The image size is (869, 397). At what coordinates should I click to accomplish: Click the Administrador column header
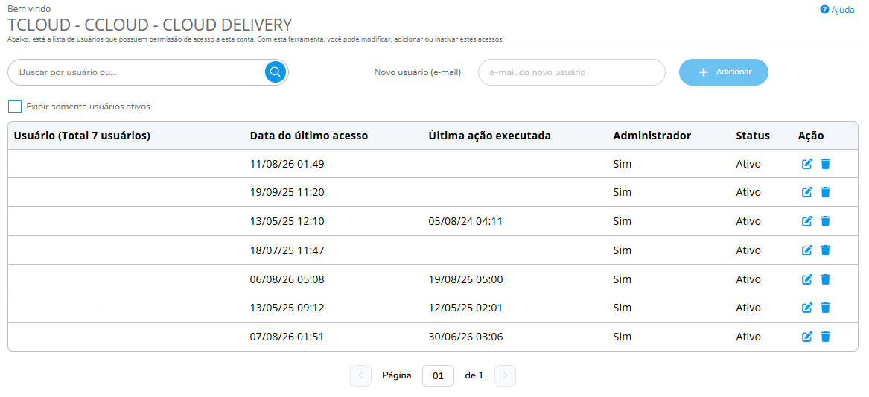tap(652, 136)
